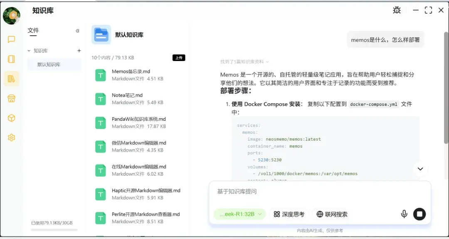Click the file icon of 在线Markdown编辑器.md
The height and width of the screenshot is (239, 449).
tap(101, 171)
